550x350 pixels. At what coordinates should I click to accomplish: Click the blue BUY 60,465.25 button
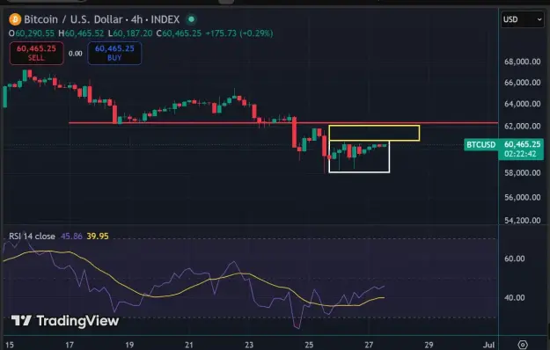tap(114, 53)
